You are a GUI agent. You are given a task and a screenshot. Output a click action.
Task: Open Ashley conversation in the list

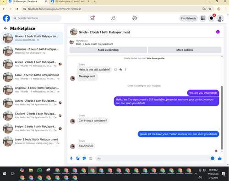(x=32, y=103)
